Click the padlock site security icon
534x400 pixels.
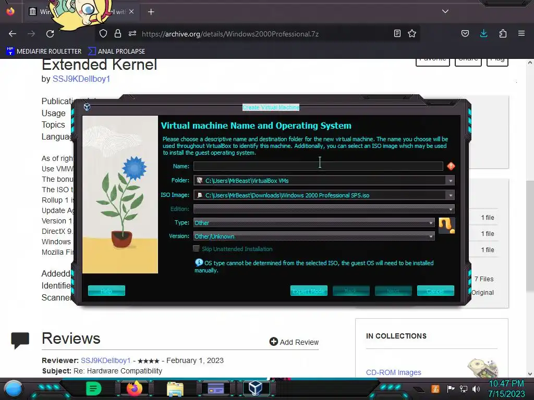point(118,33)
